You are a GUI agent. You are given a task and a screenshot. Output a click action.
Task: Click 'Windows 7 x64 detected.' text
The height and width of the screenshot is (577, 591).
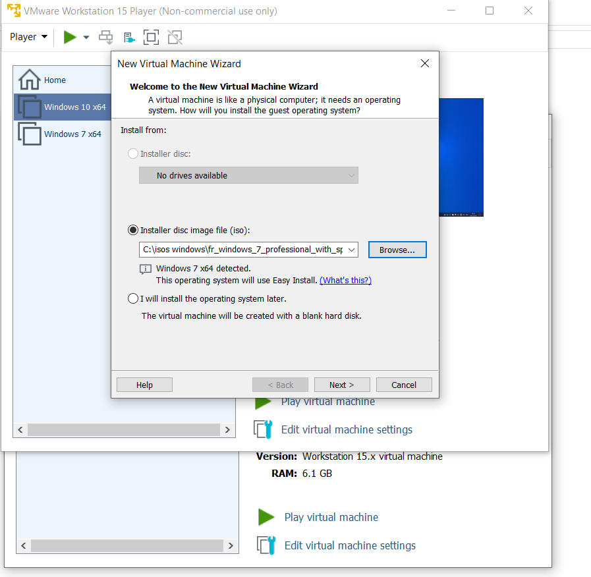(x=203, y=268)
